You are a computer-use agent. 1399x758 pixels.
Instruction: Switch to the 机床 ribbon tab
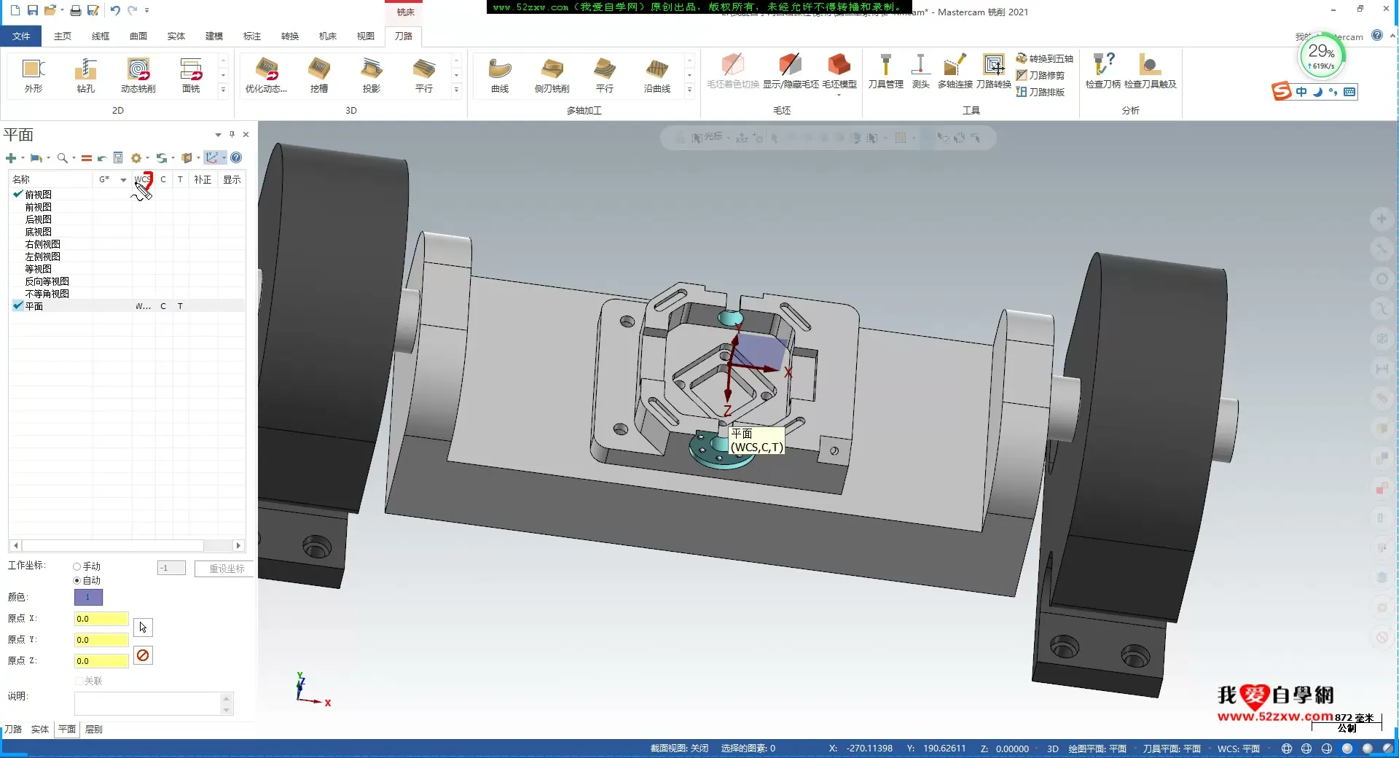point(326,36)
